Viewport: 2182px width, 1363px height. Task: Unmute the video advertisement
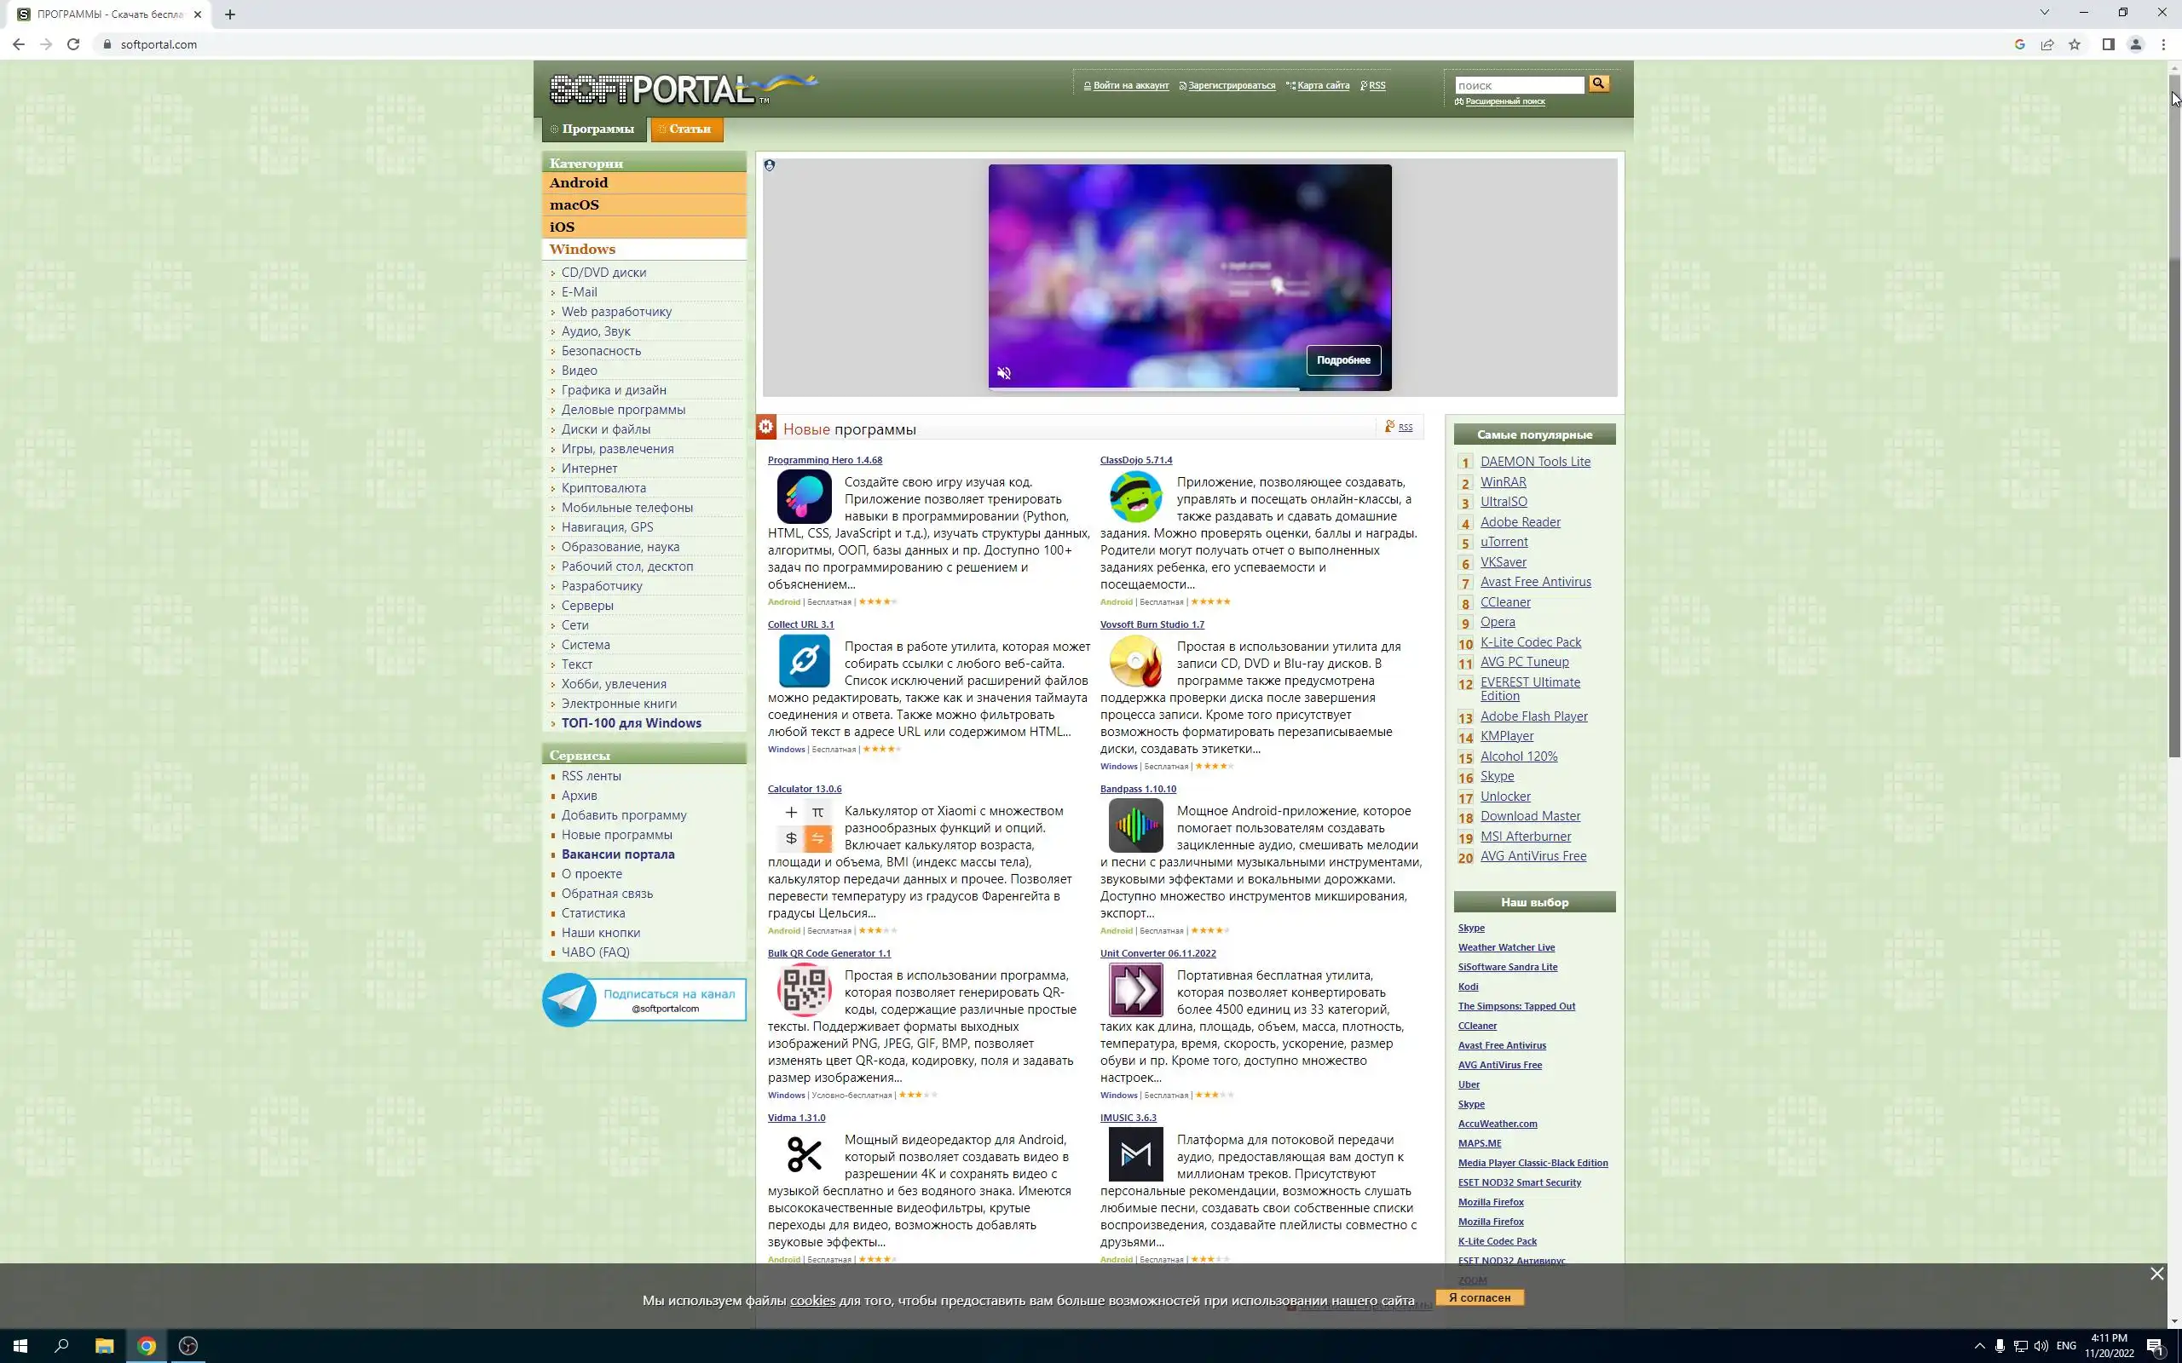click(x=1003, y=373)
